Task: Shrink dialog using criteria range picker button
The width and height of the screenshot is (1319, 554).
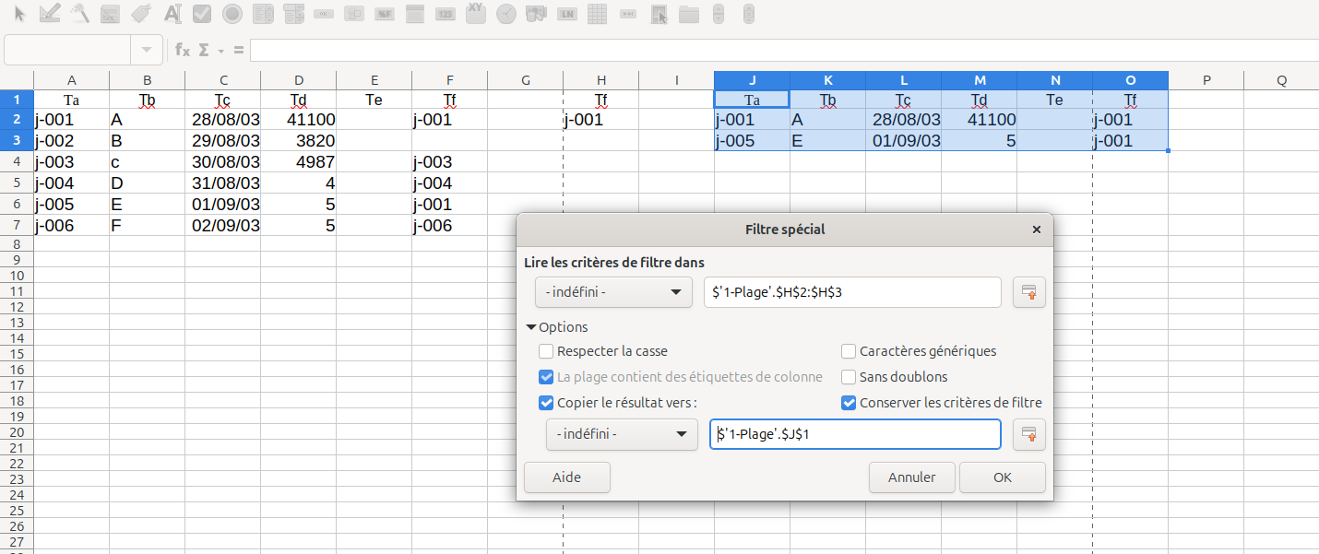Action: coord(1029,293)
